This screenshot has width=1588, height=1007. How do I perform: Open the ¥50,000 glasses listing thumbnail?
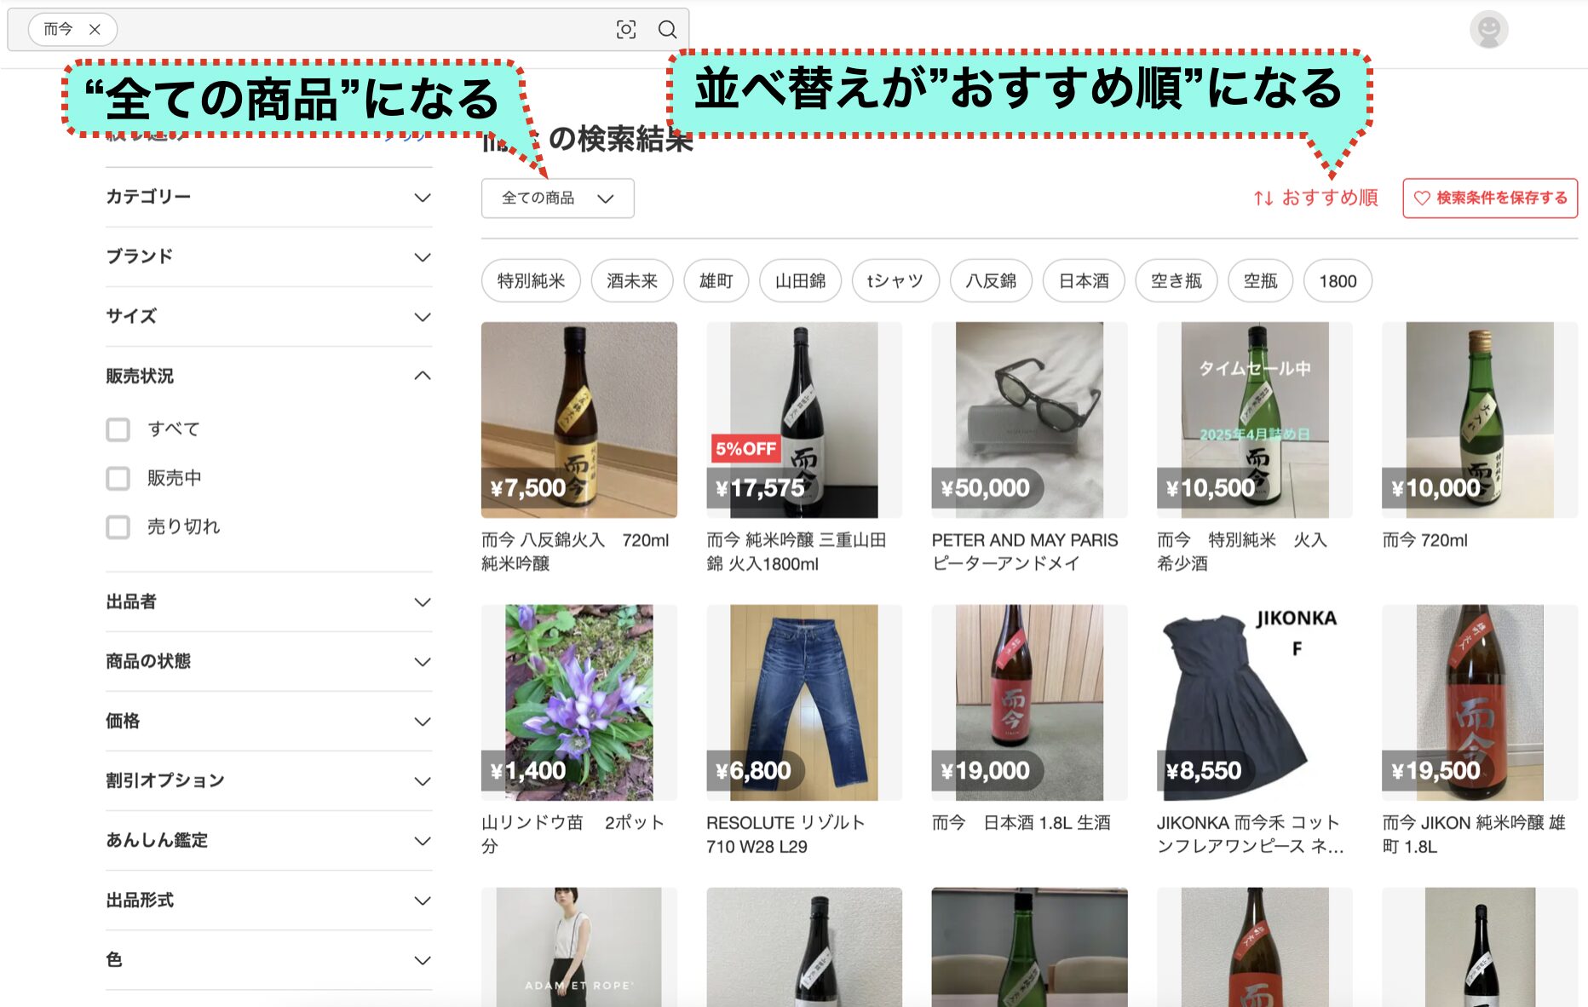(x=1029, y=420)
